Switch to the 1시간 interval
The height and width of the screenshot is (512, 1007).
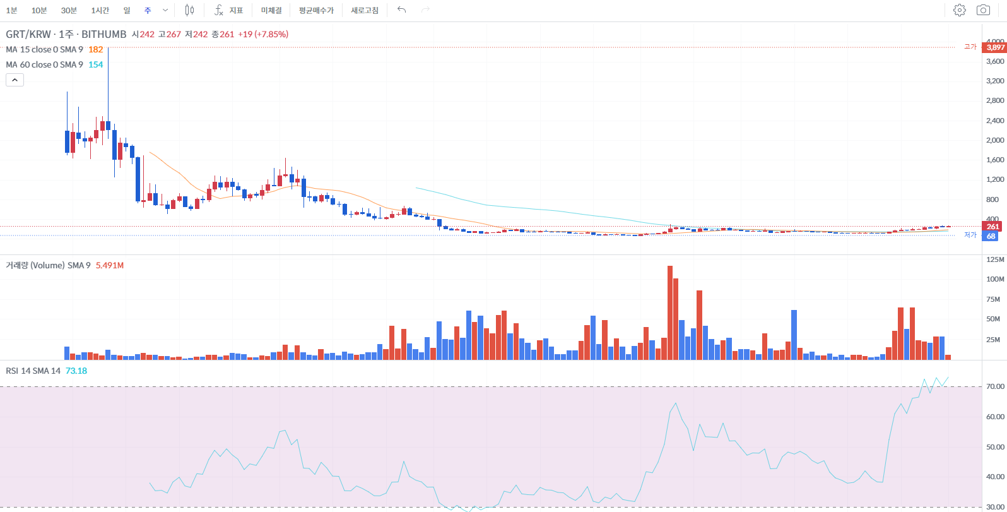(100, 10)
